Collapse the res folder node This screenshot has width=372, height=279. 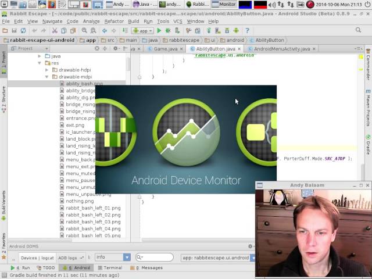click(x=40, y=63)
